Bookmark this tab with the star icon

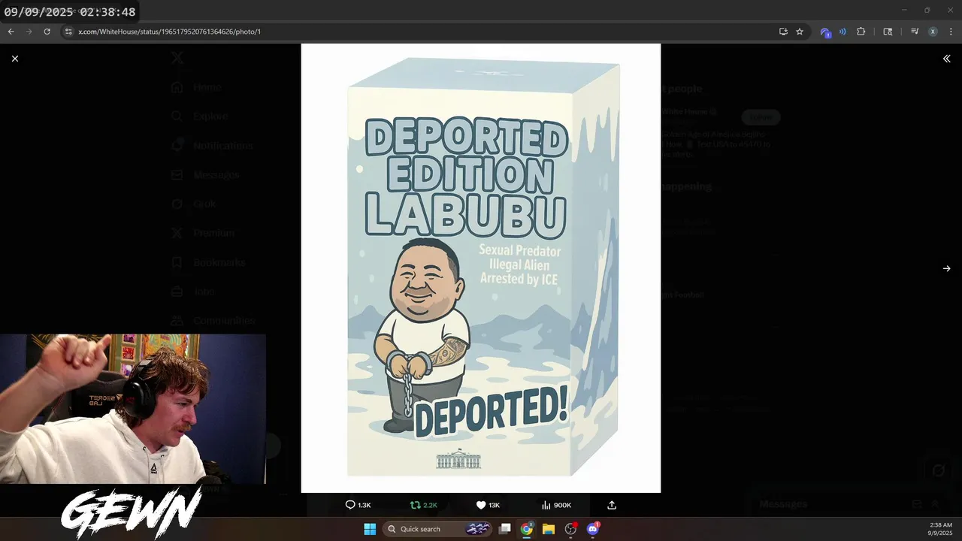(800, 32)
